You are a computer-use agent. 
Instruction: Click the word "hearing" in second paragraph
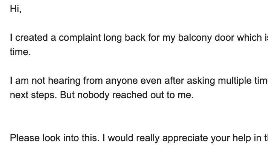[64, 81]
